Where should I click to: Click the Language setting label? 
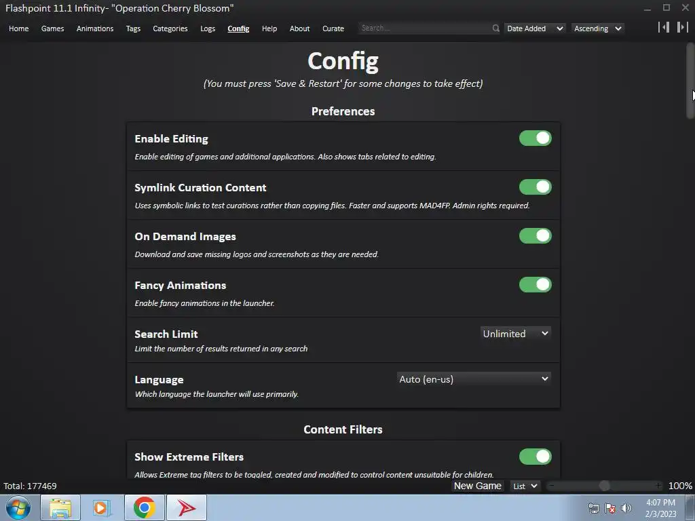(159, 380)
